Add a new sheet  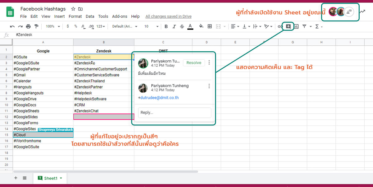pyautogui.click(x=16, y=178)
